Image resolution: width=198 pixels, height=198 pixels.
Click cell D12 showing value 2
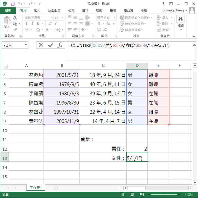[x=137, y=149]
